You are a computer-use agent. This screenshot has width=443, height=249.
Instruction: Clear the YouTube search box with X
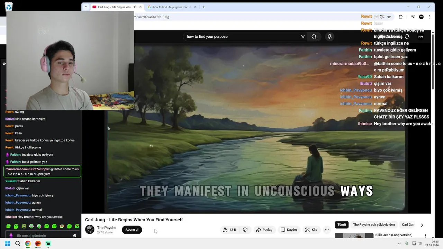[x=303, y=37]
